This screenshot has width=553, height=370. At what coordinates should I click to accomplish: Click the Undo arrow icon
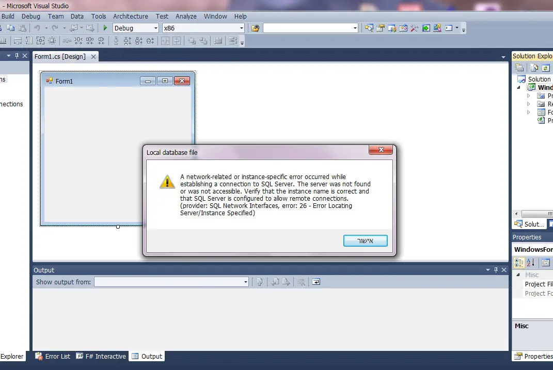(37, 28)
